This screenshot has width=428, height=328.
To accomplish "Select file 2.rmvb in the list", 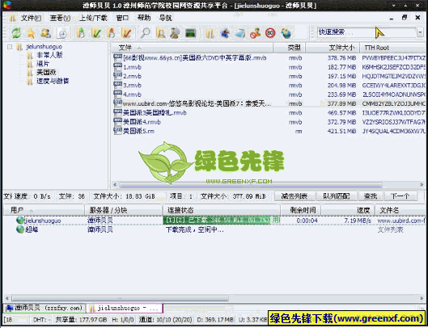I will pos(132,76).
